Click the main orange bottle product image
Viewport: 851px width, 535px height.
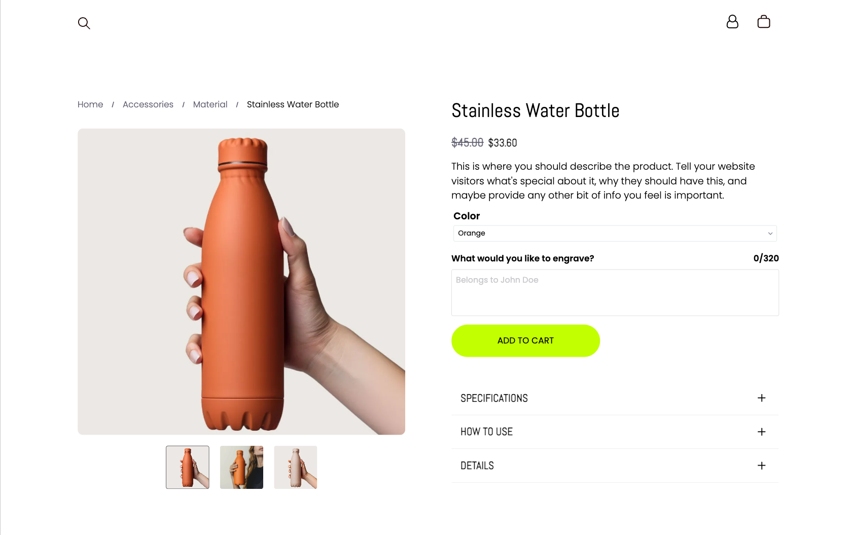click(x=241, y=282)
